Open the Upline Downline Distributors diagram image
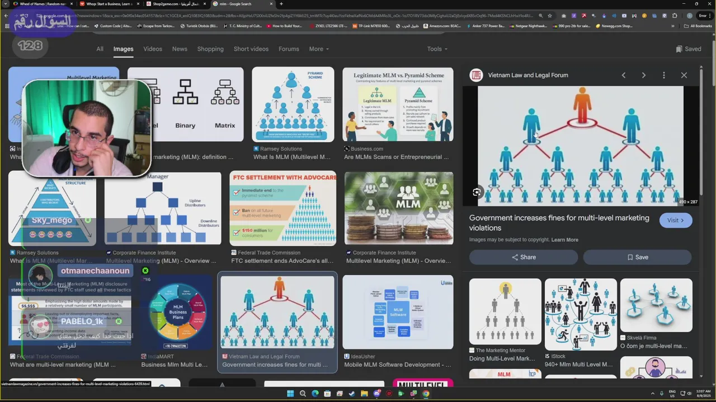The height and width of the screenshot is (402, 716). click(162, 208)
